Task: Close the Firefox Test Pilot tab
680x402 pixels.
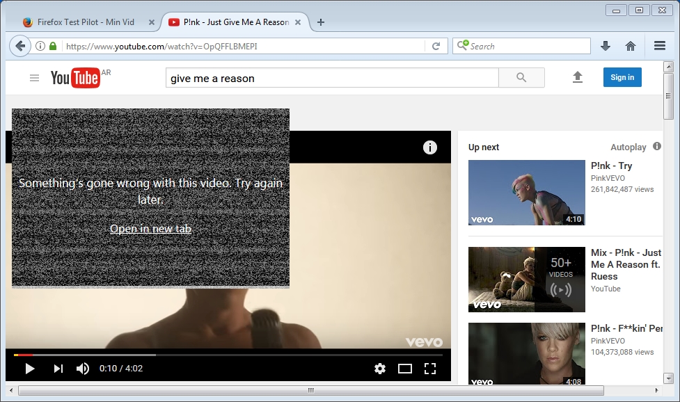Action: coord(151,22)
